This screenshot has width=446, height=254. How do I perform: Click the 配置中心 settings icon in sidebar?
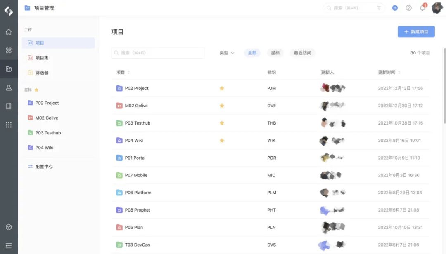coord(30,166)
